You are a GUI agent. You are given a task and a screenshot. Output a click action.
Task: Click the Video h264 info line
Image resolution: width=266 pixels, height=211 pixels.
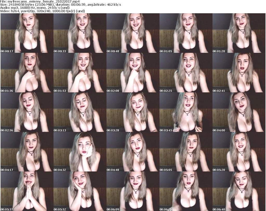[x=42, y=11]
